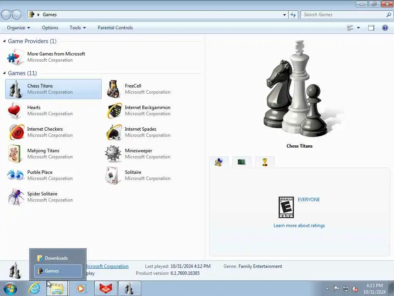This screenshot has height=296, width=394.
Task: Click the muted volume tray icon
Action: pos(355,289)
